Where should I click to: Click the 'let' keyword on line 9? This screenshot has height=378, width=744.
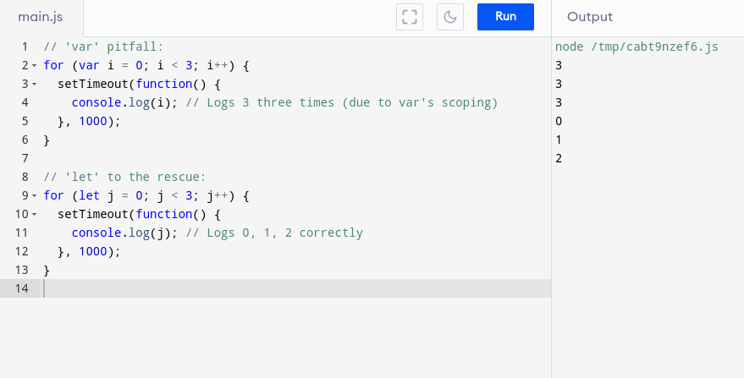89,195
